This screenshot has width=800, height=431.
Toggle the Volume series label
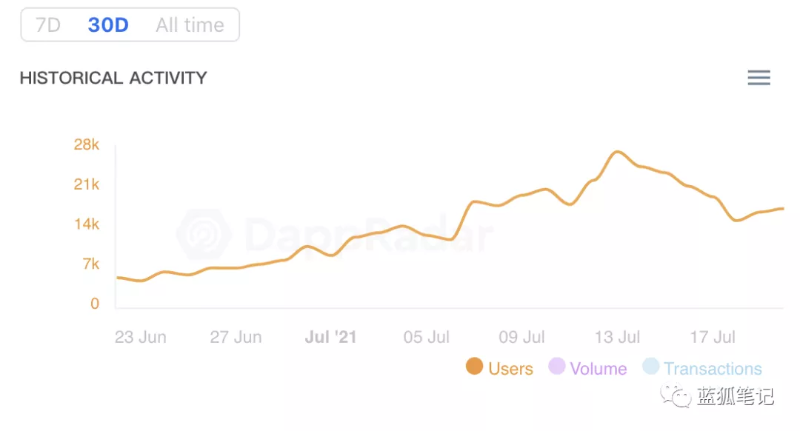[x=599, y=368]
